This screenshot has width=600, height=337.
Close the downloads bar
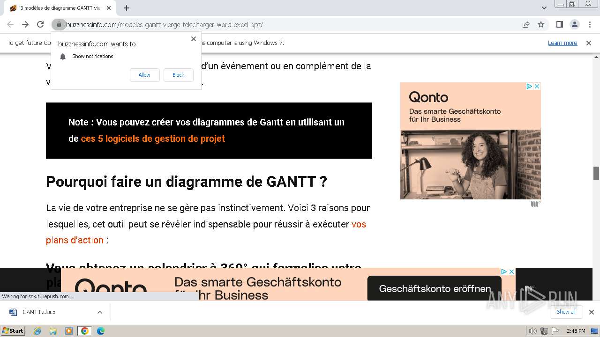[591, 312]
